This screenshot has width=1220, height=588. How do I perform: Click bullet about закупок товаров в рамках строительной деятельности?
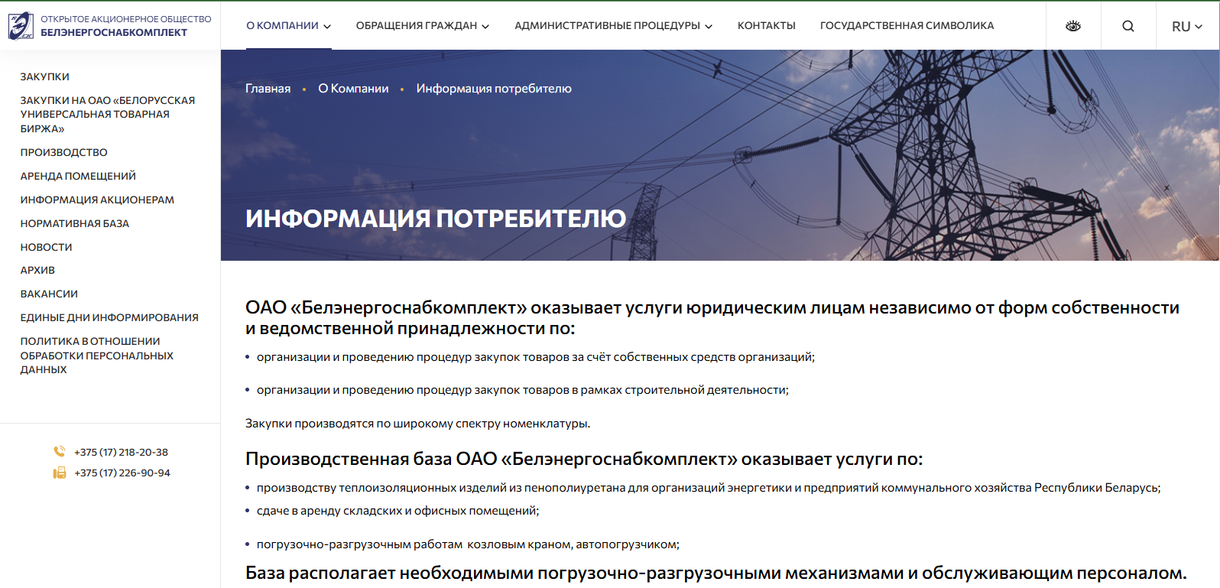pos(522,390)
